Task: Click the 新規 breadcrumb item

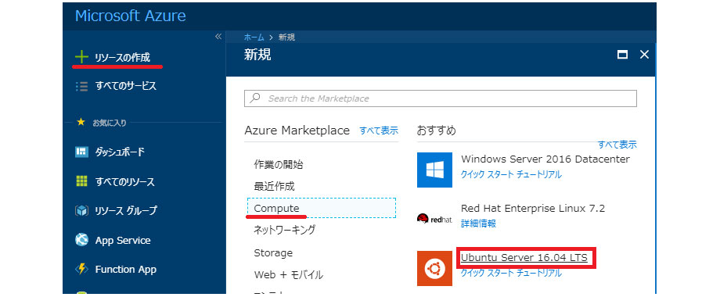Action: point(287,38)
